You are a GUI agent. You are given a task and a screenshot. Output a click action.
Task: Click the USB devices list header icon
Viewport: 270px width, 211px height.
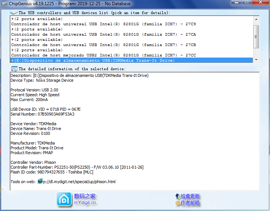coord(14,13)
